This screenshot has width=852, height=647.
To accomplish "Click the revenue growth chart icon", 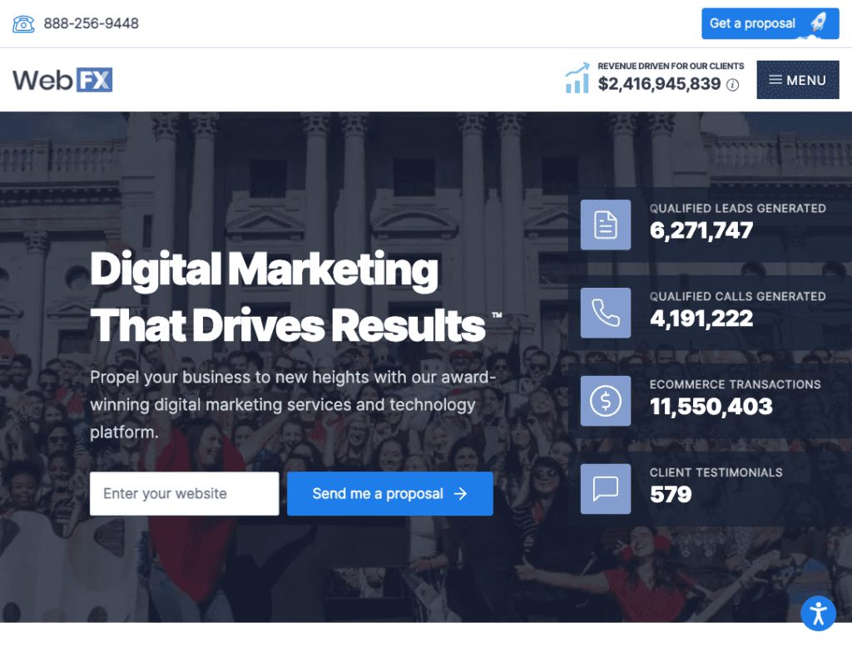I will (x=577, y=77).
